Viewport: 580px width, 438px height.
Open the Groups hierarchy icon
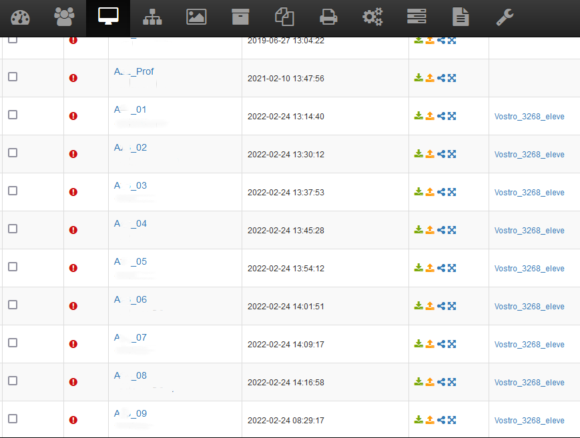click(152, 17)
